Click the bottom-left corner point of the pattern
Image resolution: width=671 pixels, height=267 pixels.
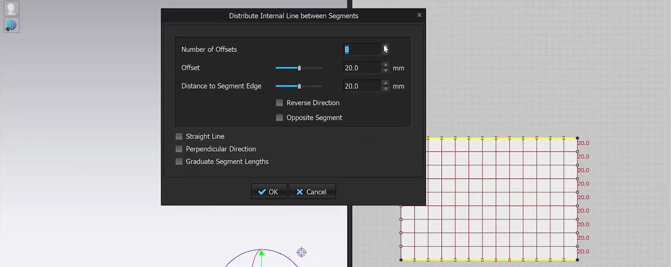click(x=401, y=260)
